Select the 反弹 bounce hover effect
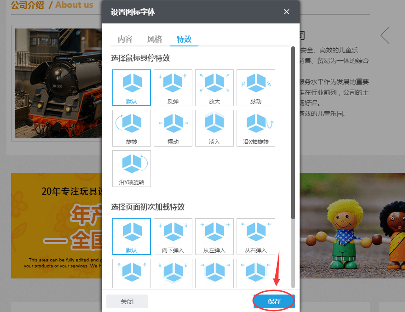The width and height of the screenshot is (405, 312). pos(173,88)
